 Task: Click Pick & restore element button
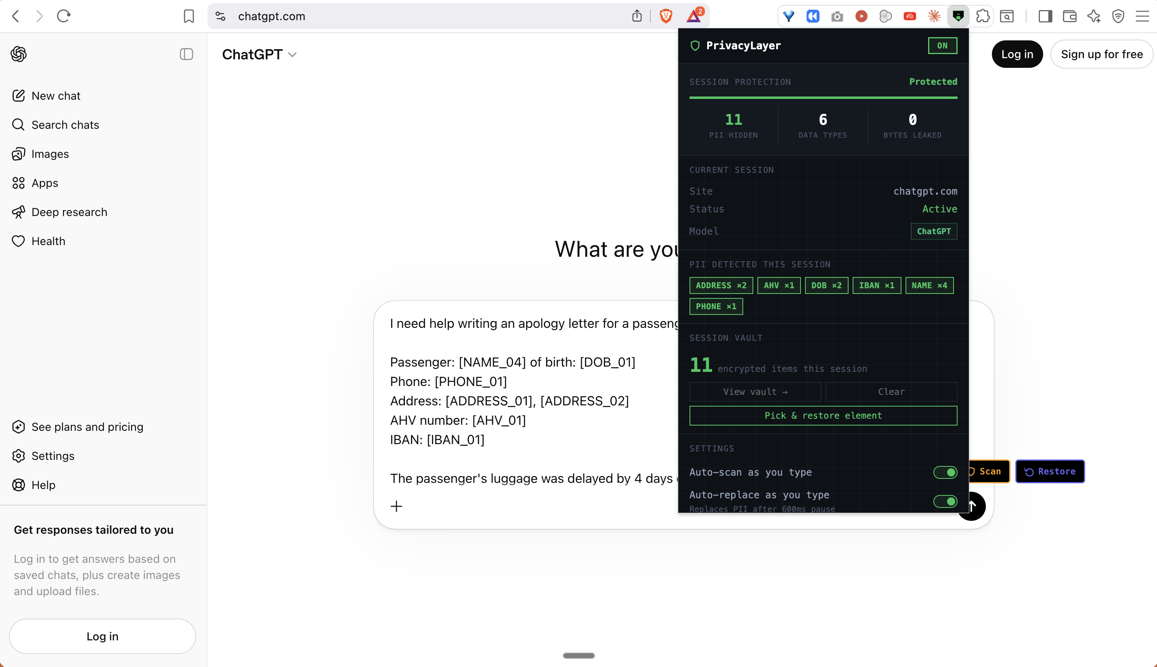click(823, 415)
